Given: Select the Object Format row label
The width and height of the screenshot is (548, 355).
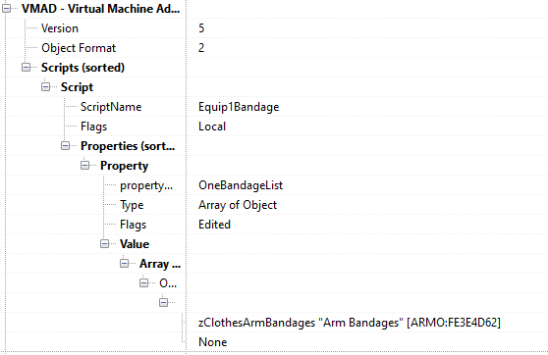Looking at the screenshot, I should pos(79,48).
